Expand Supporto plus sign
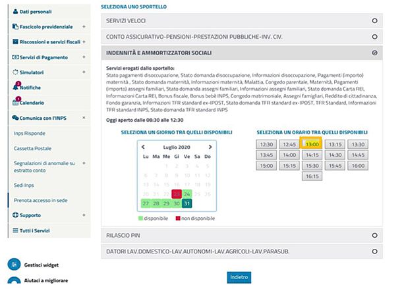 [84, 215]
